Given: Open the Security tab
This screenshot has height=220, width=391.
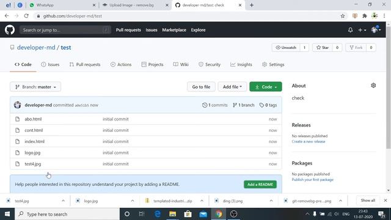Looking at the screenshot, I should 210,65.
